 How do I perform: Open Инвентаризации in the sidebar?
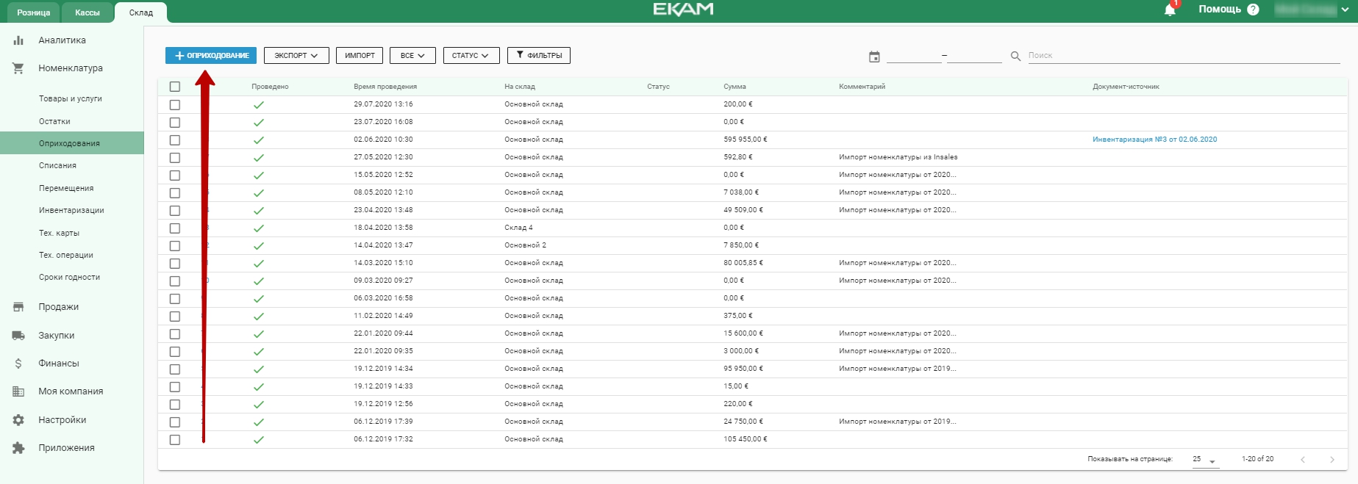click(x=71, y=211)
